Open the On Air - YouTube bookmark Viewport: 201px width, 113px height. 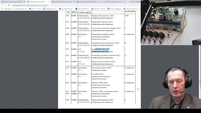point(35,9)
